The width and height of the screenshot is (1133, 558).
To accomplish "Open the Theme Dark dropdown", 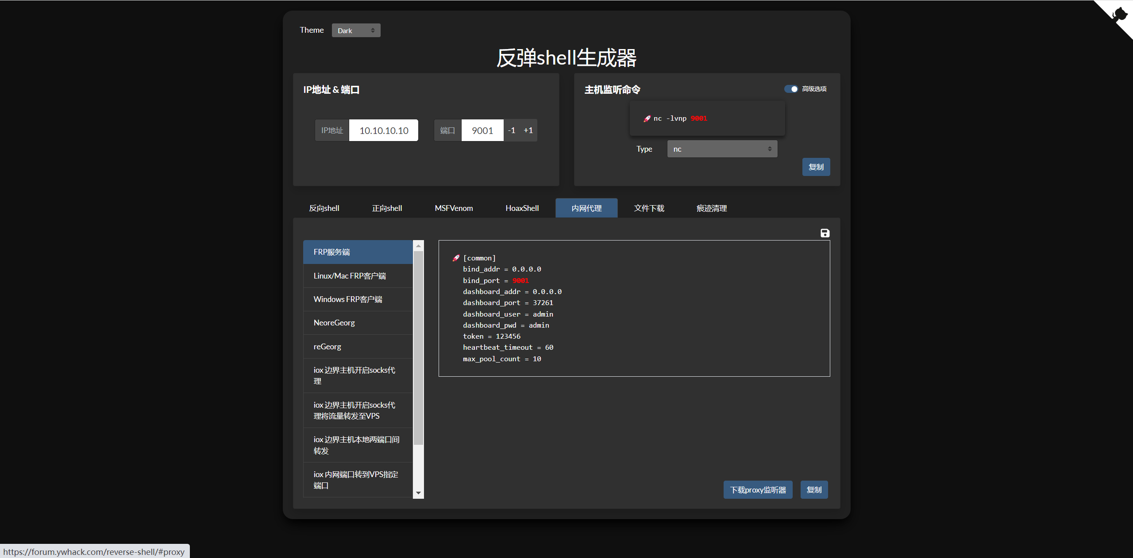I will (x=356, y=31).
